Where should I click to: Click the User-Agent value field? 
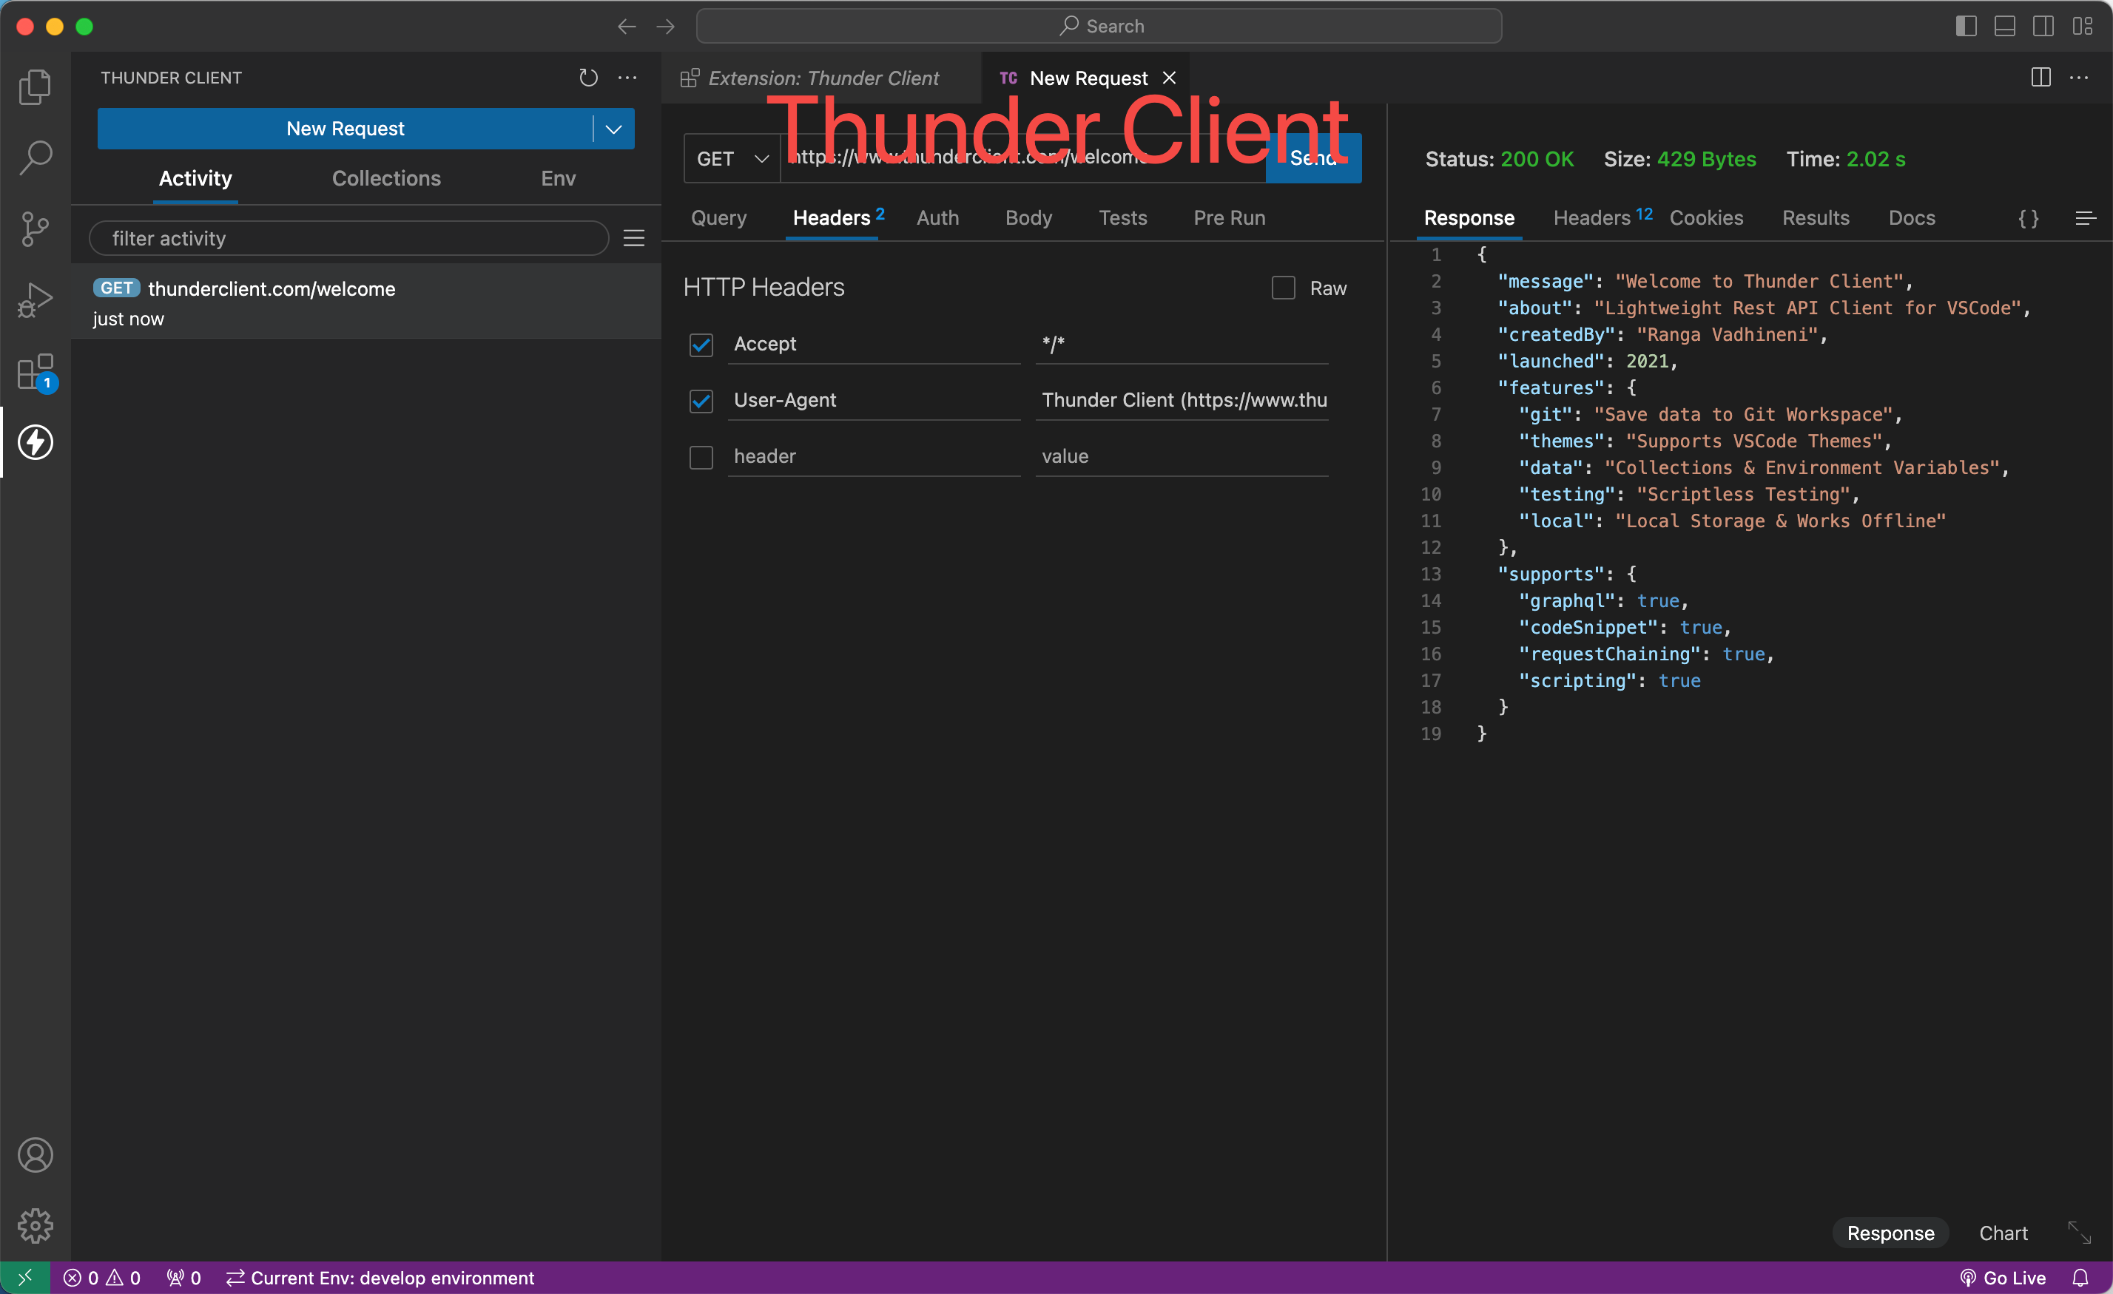pos(1182,400)
